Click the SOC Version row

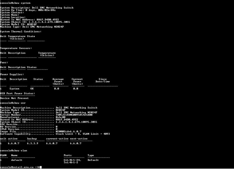[27, 124]
